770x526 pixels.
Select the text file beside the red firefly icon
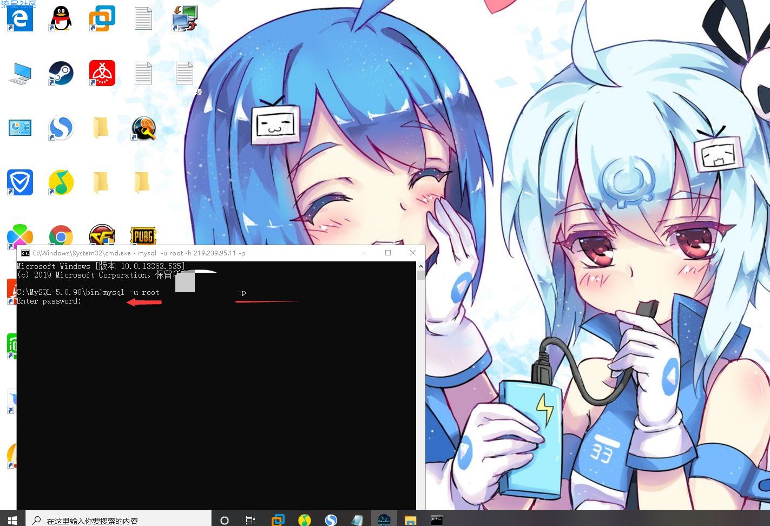pos(143,73)
